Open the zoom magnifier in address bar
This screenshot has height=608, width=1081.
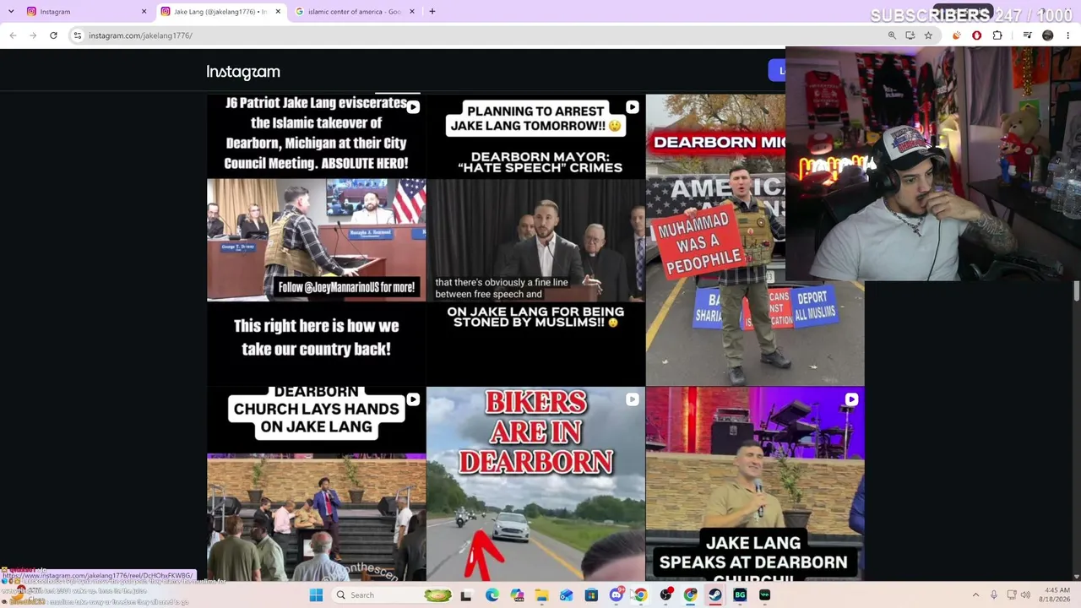[x=892, y=35]
